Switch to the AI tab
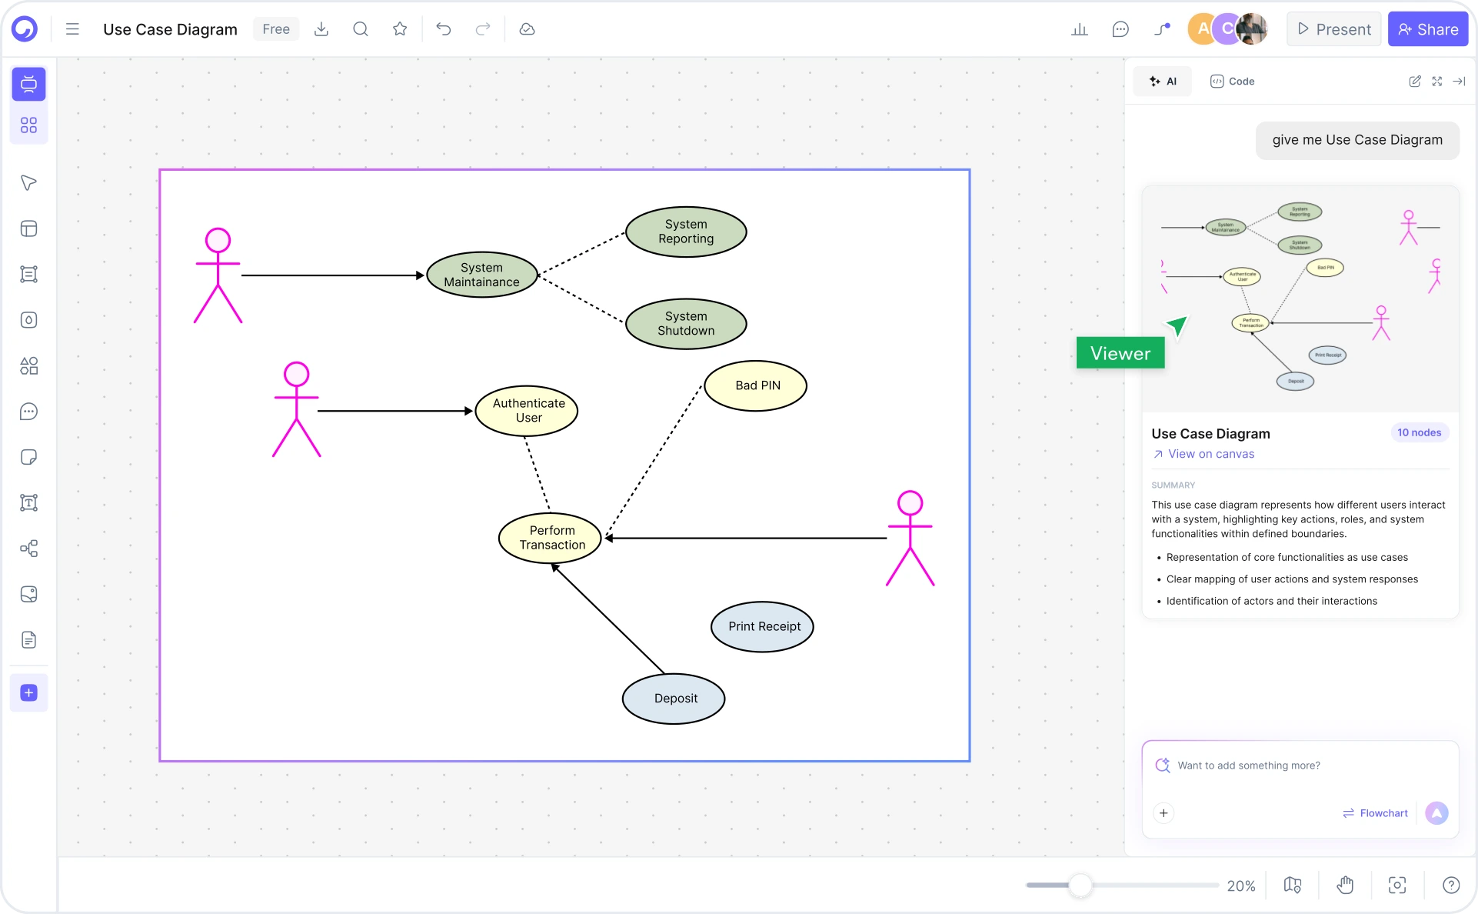 pyautogui.click(x=1162, y=81)
